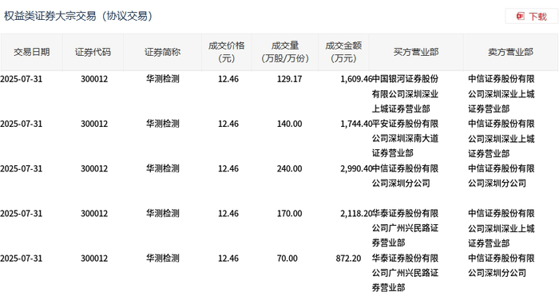Click the 下载 download button
The width and height of the screenshot is (559, 296).
531,17
